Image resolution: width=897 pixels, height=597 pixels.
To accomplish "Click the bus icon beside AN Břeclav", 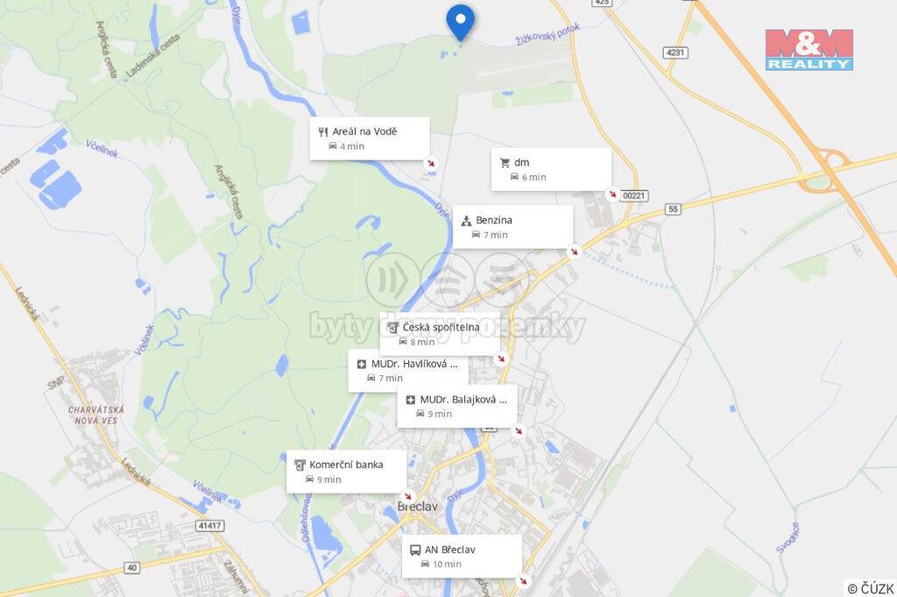I will [x=415, y=550].
